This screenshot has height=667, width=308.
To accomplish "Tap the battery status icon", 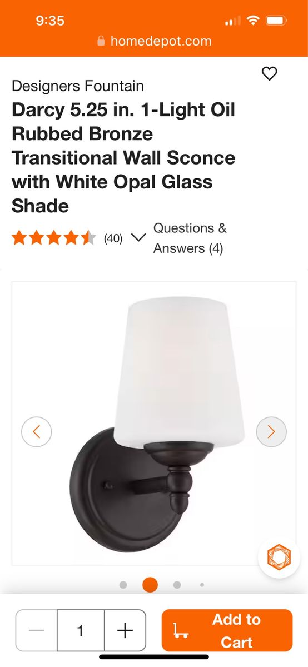I will [x=276, y=21].
